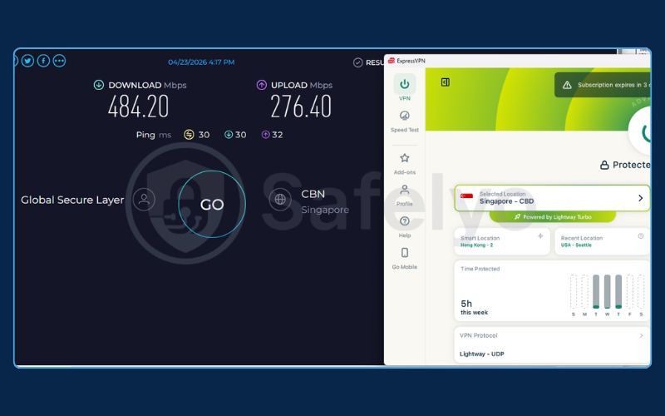Image resolution: width=665 pixels, height=416 pixels.
Task: Toggle the ExpressVPN power connect button
Action: pos(640,131)
